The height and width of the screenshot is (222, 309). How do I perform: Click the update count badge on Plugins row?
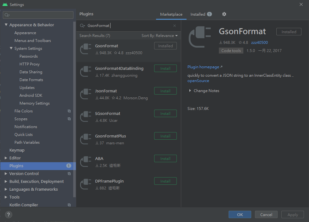tap(68, 166)
